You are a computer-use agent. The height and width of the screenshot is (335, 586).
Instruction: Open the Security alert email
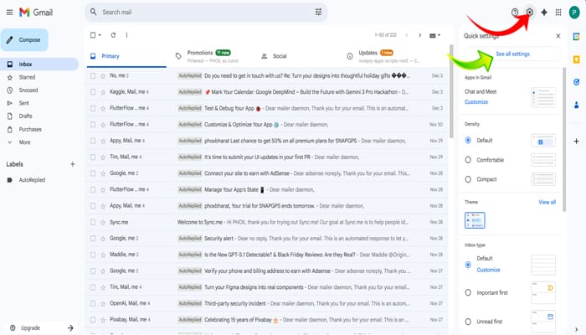pos(267,239)
